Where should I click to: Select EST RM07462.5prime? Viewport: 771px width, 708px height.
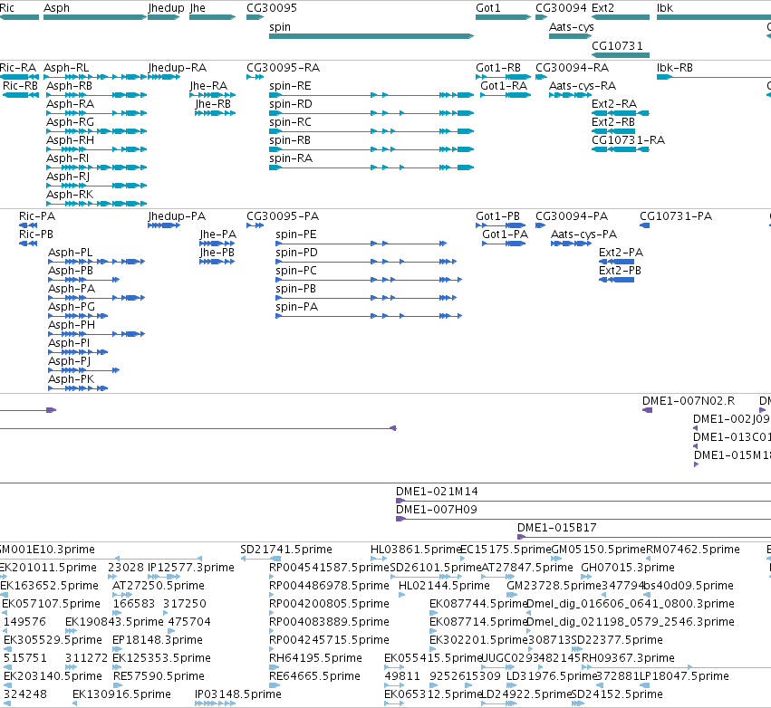[649, 558]
